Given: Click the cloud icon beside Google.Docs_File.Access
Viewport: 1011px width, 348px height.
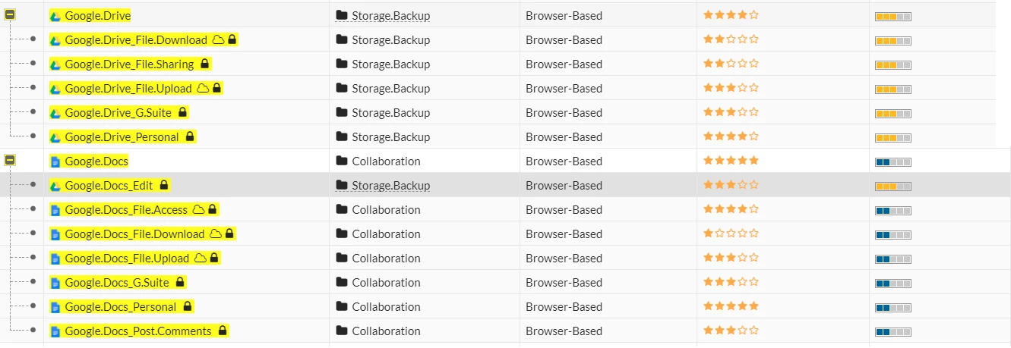Looking at the screenshot, I should pos(199,209).
